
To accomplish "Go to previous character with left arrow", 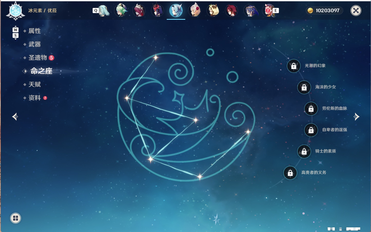I will (15, 117).
